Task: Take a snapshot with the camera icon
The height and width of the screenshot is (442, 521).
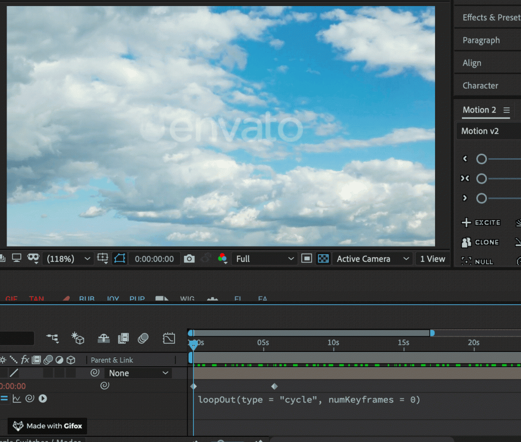Action: tap(189, 259)
